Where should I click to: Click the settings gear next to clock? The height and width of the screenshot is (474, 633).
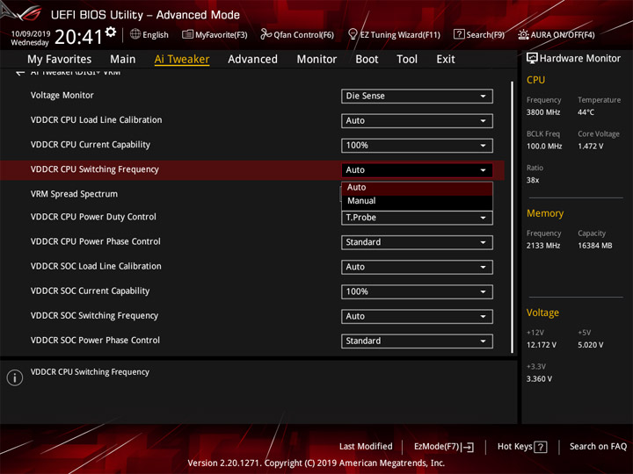(111, 32)
